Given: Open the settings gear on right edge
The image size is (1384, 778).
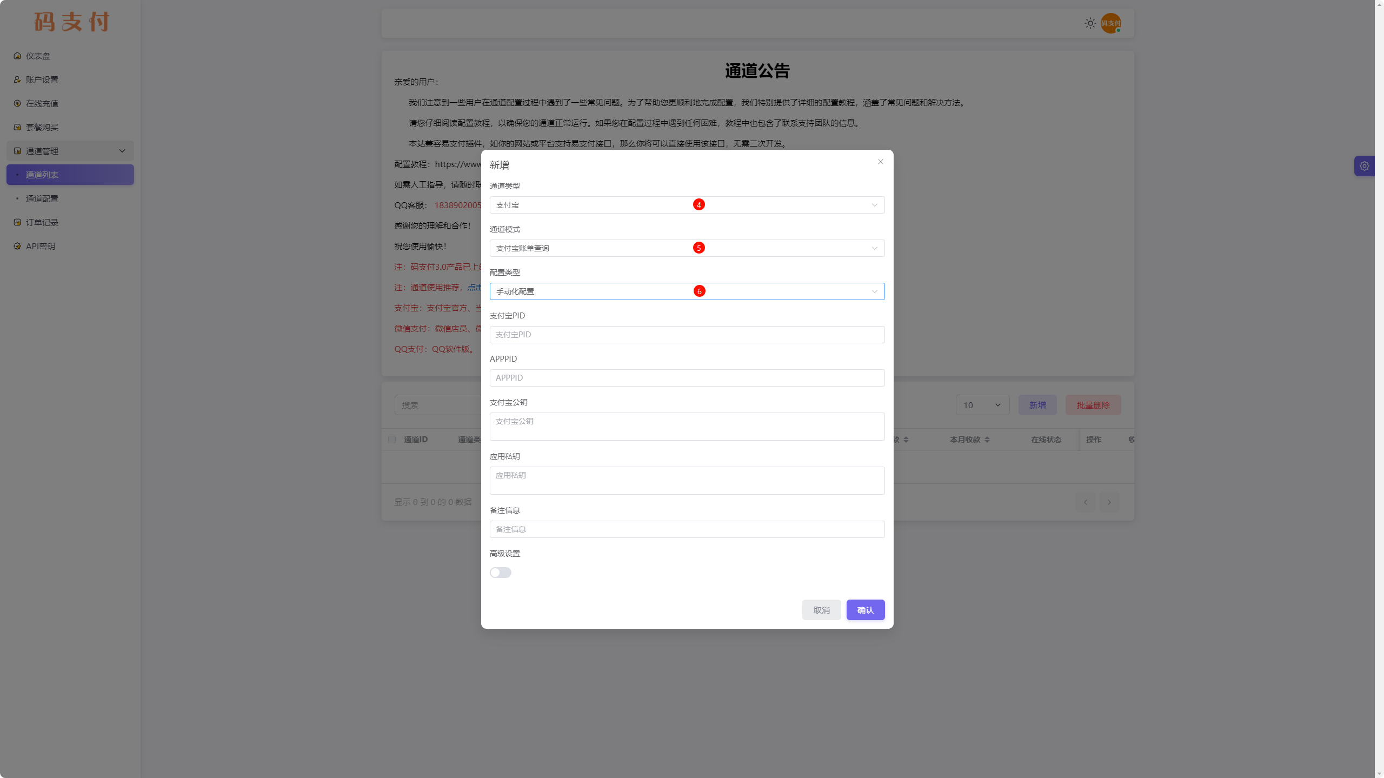Looking at the screenshot, I should (1364, 166).
